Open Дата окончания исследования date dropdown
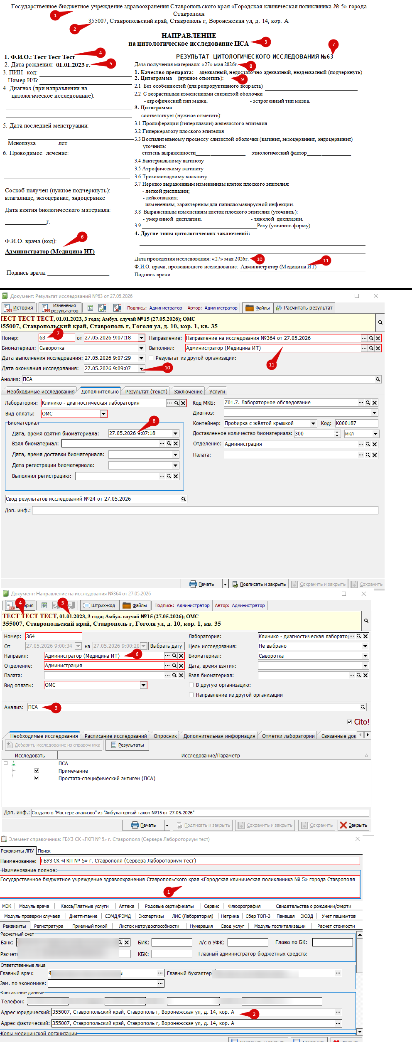 pos(141,369)
